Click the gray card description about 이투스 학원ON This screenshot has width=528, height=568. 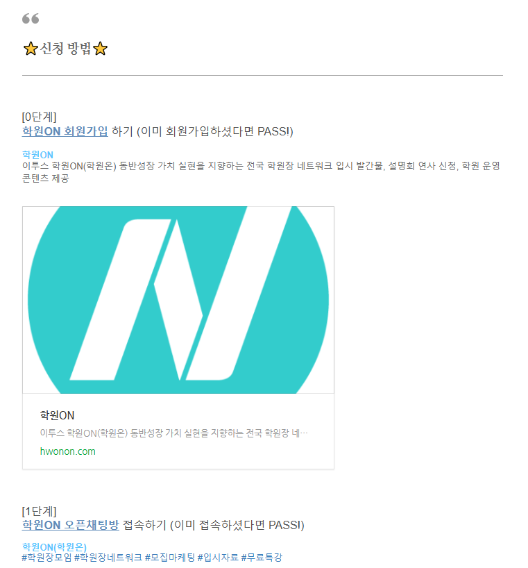click(173, 433)
